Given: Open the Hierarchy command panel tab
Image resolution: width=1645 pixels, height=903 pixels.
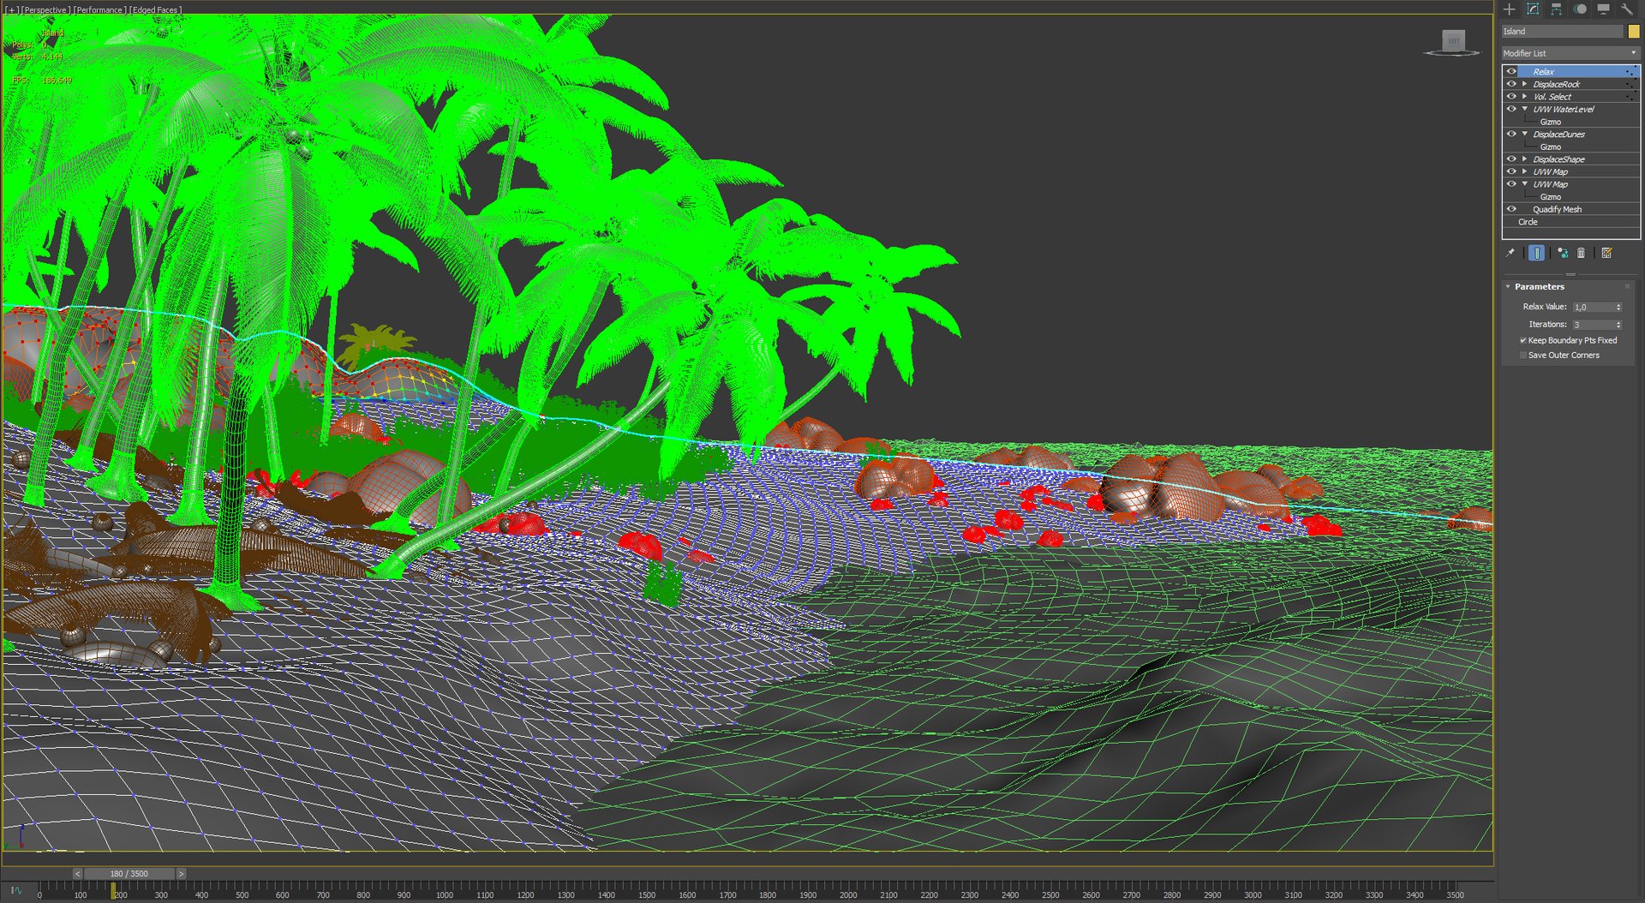Looking at the screenshot, I should pyautogui.click(x=1556, y=9).
